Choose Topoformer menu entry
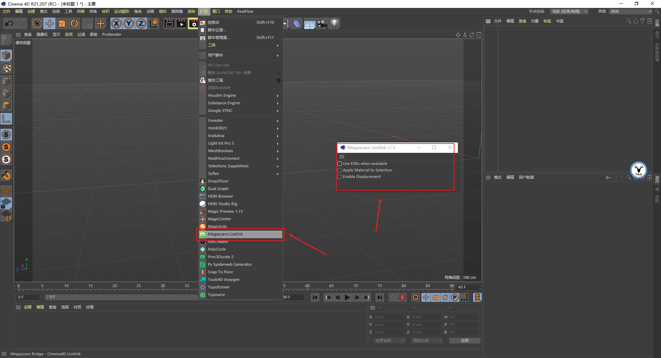 [x=241, y=287]
